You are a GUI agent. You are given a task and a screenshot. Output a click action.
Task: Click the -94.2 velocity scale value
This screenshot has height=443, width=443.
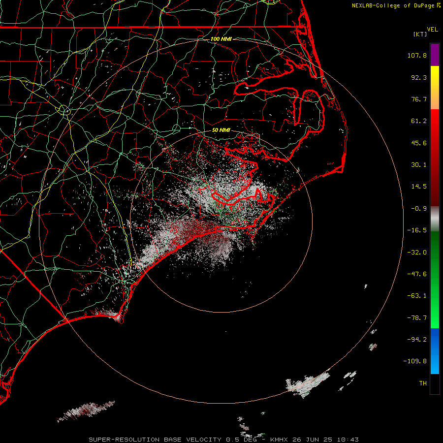click(417, 339)
